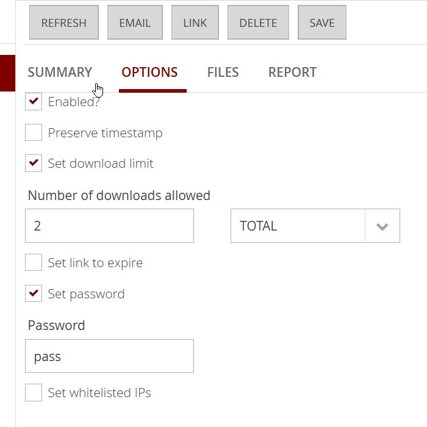427x427 pixels.
Task: Uncheck the Set password checkbox
Action: (x=34, y=294)
